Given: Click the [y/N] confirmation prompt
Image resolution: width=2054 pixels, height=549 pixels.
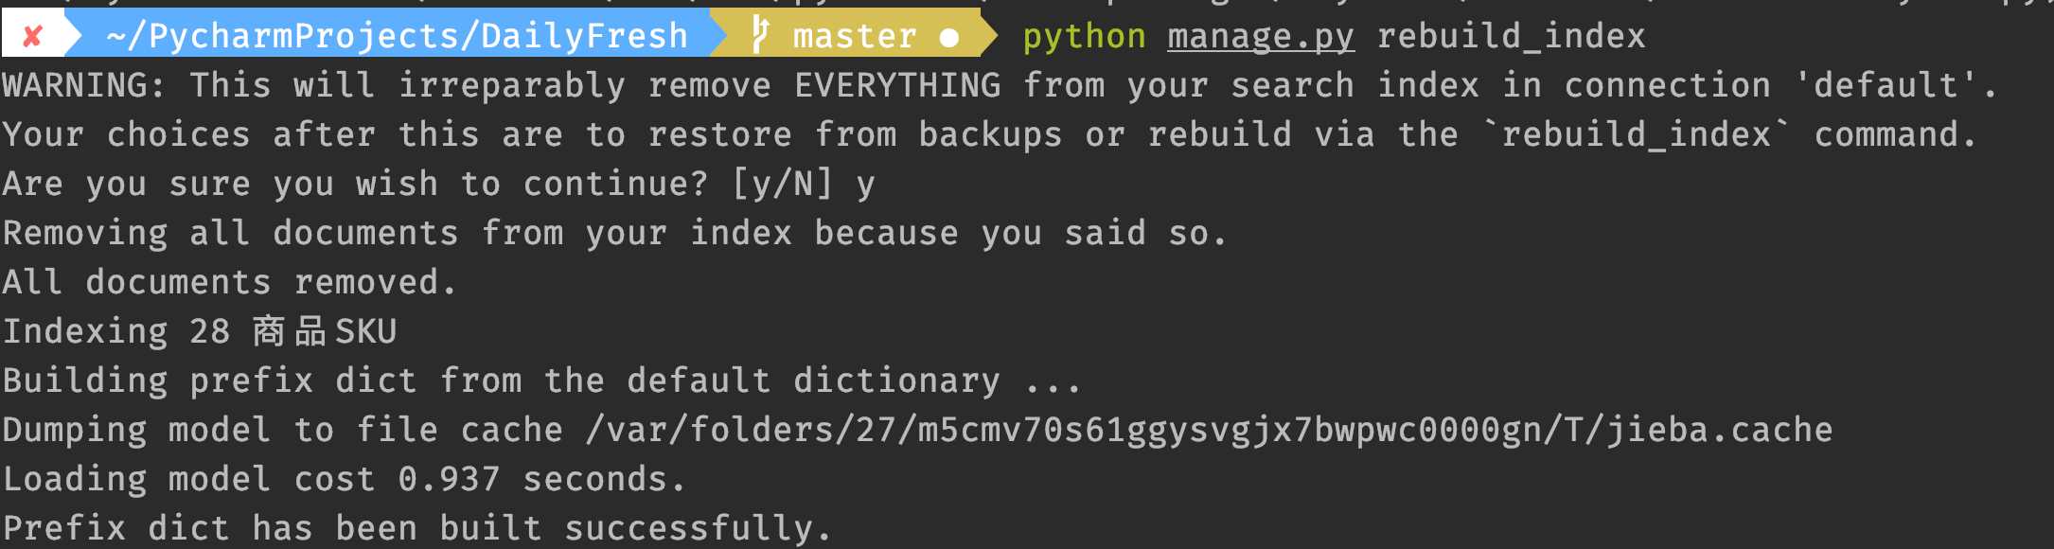Looking at the screenshot, I should (782, 184).
